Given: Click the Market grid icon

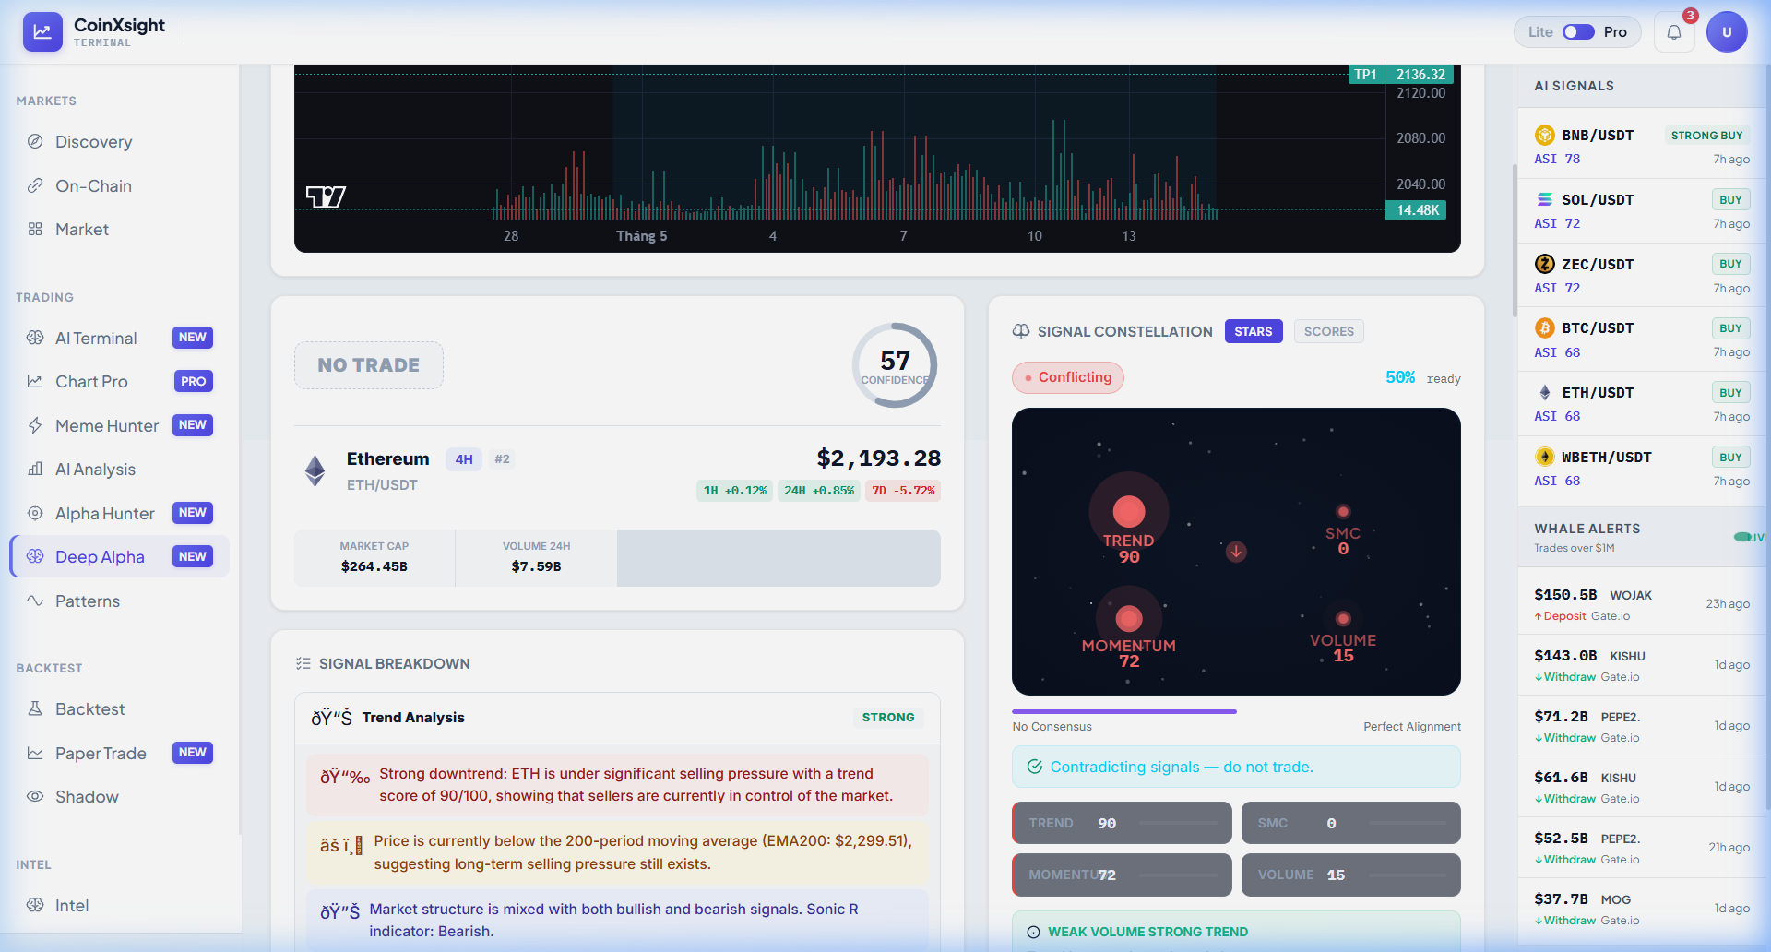Looking at the screenshot, I should (35, 229).
